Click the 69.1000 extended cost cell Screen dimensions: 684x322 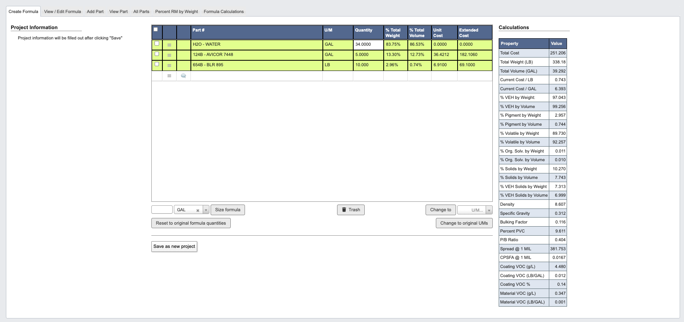point(475,65)
